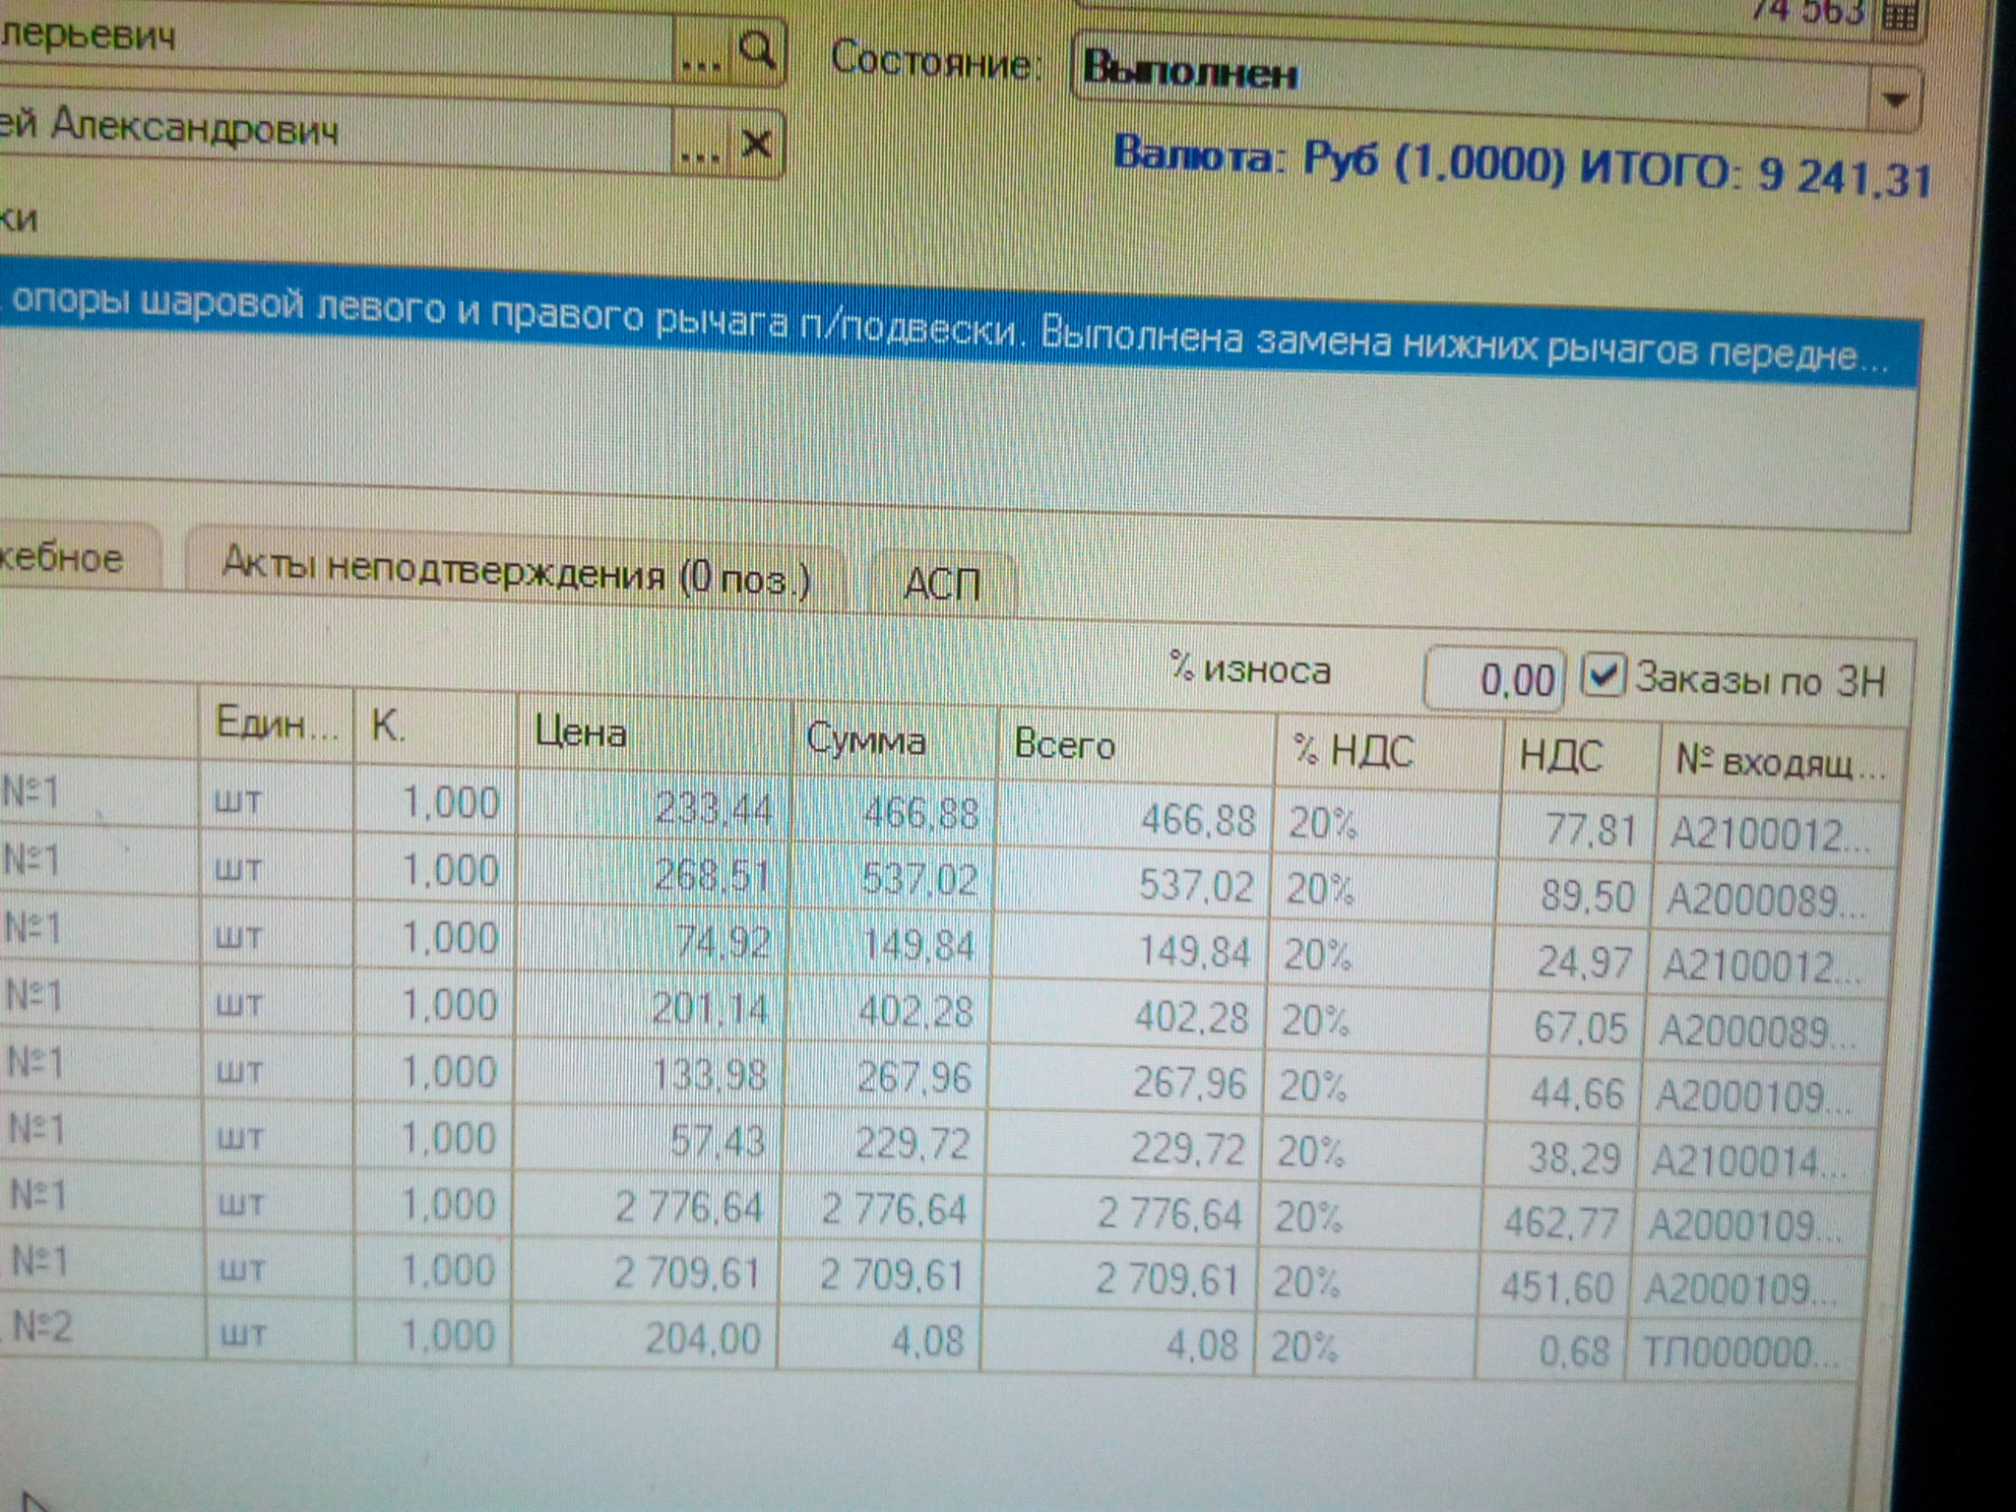Select the НДС cell showing 451,60
This screenshot has width=2016, height=1512.
[1558, 1287]
